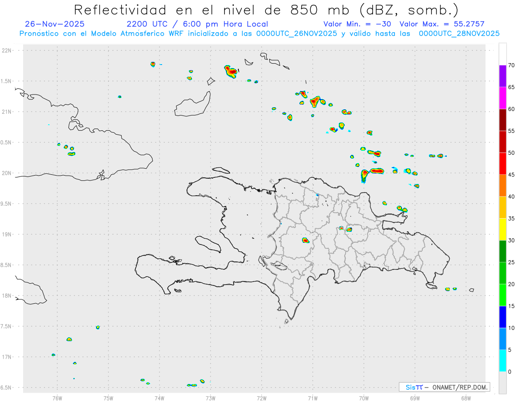
Task: Click the orange 40–45 dBZ colorbar segment
Action: click(503, 186)
